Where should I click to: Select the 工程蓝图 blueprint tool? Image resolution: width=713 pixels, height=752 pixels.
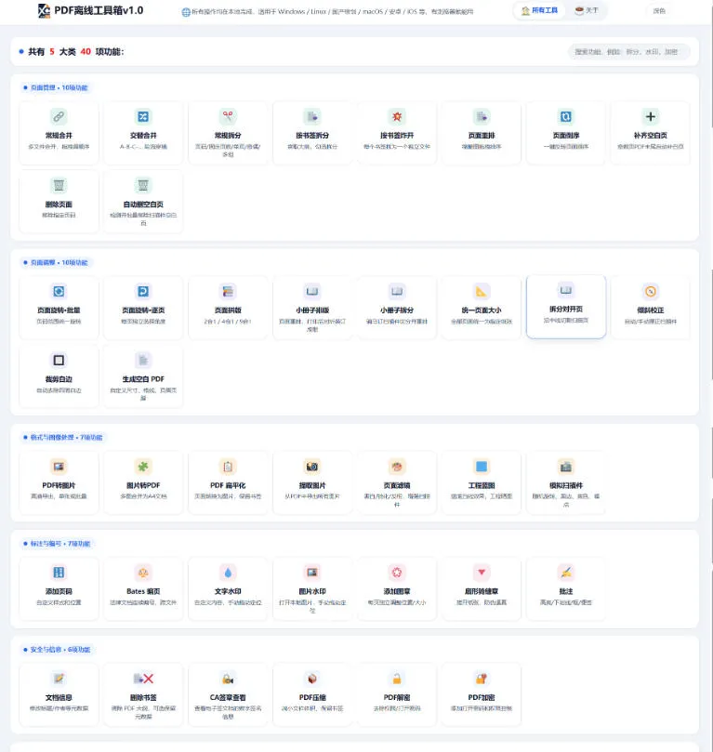pyautogui.click(x=482, y=483)
